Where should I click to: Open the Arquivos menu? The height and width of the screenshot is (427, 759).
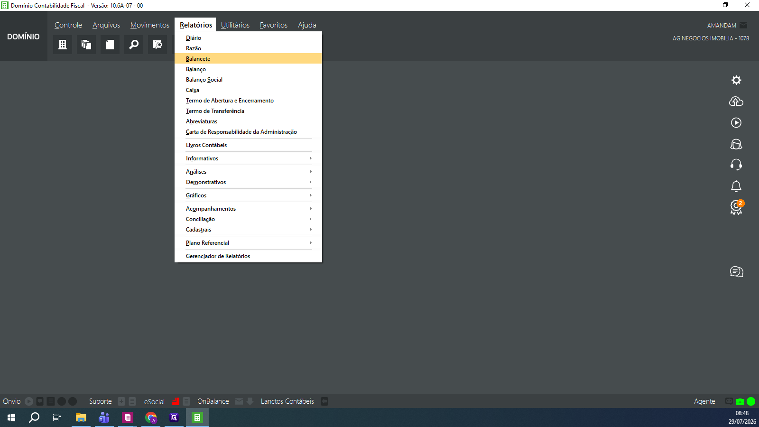(106, 25)
